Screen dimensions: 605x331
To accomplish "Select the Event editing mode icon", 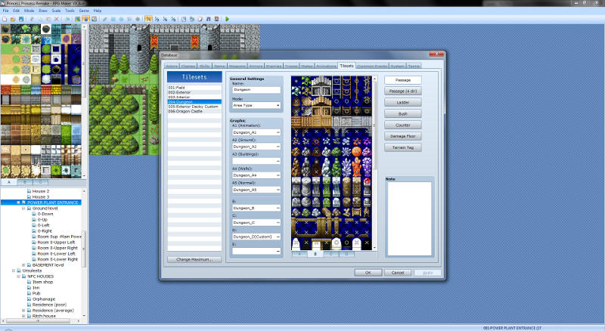I will [x=85, y=19].
